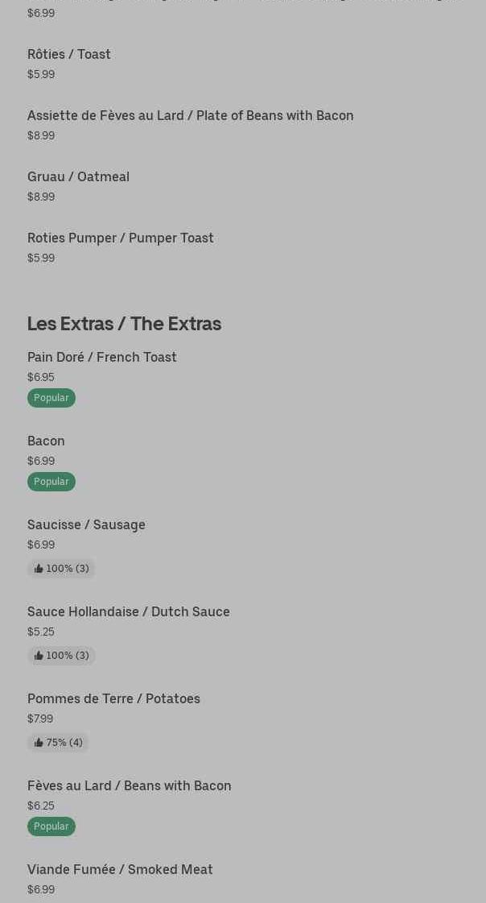
Task: Open Pommes de Terre / Potatoes item
Action: click(x=113, y=698)
